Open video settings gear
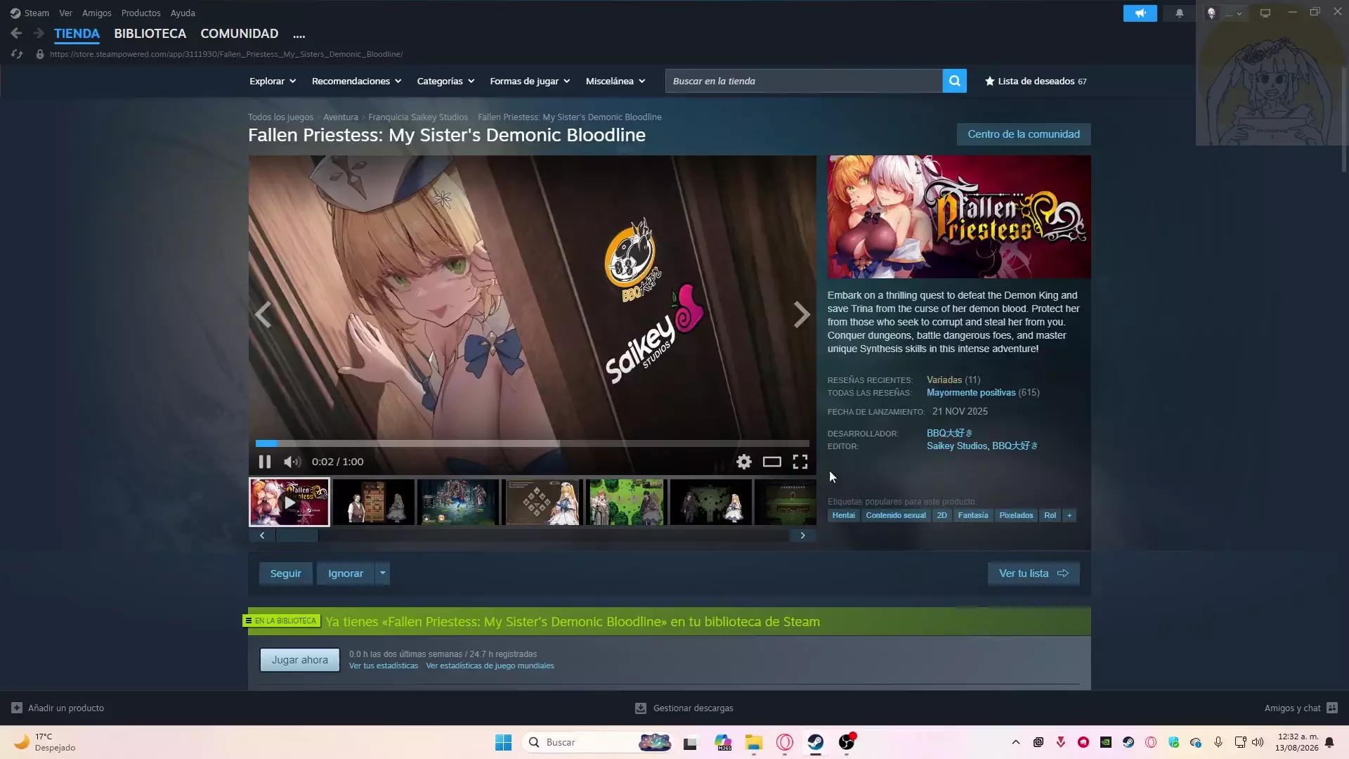Viewport: 1349px width, 759px height. [x=744, y=462]
